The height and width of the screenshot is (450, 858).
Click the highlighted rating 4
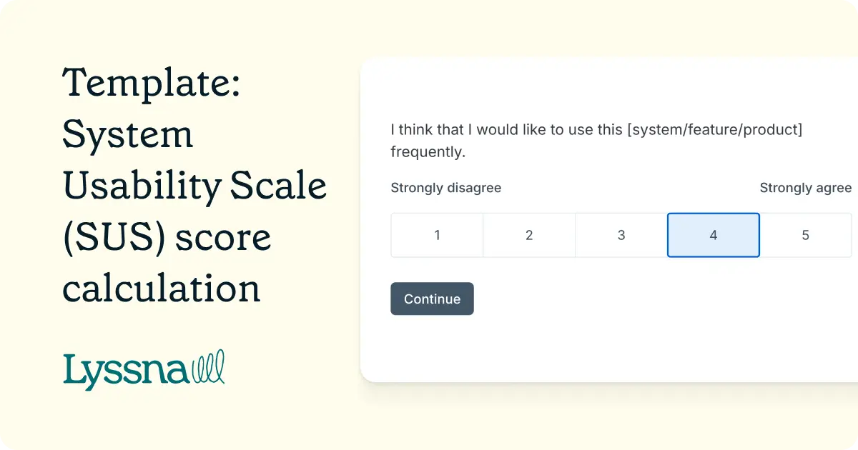pos(713,234)
